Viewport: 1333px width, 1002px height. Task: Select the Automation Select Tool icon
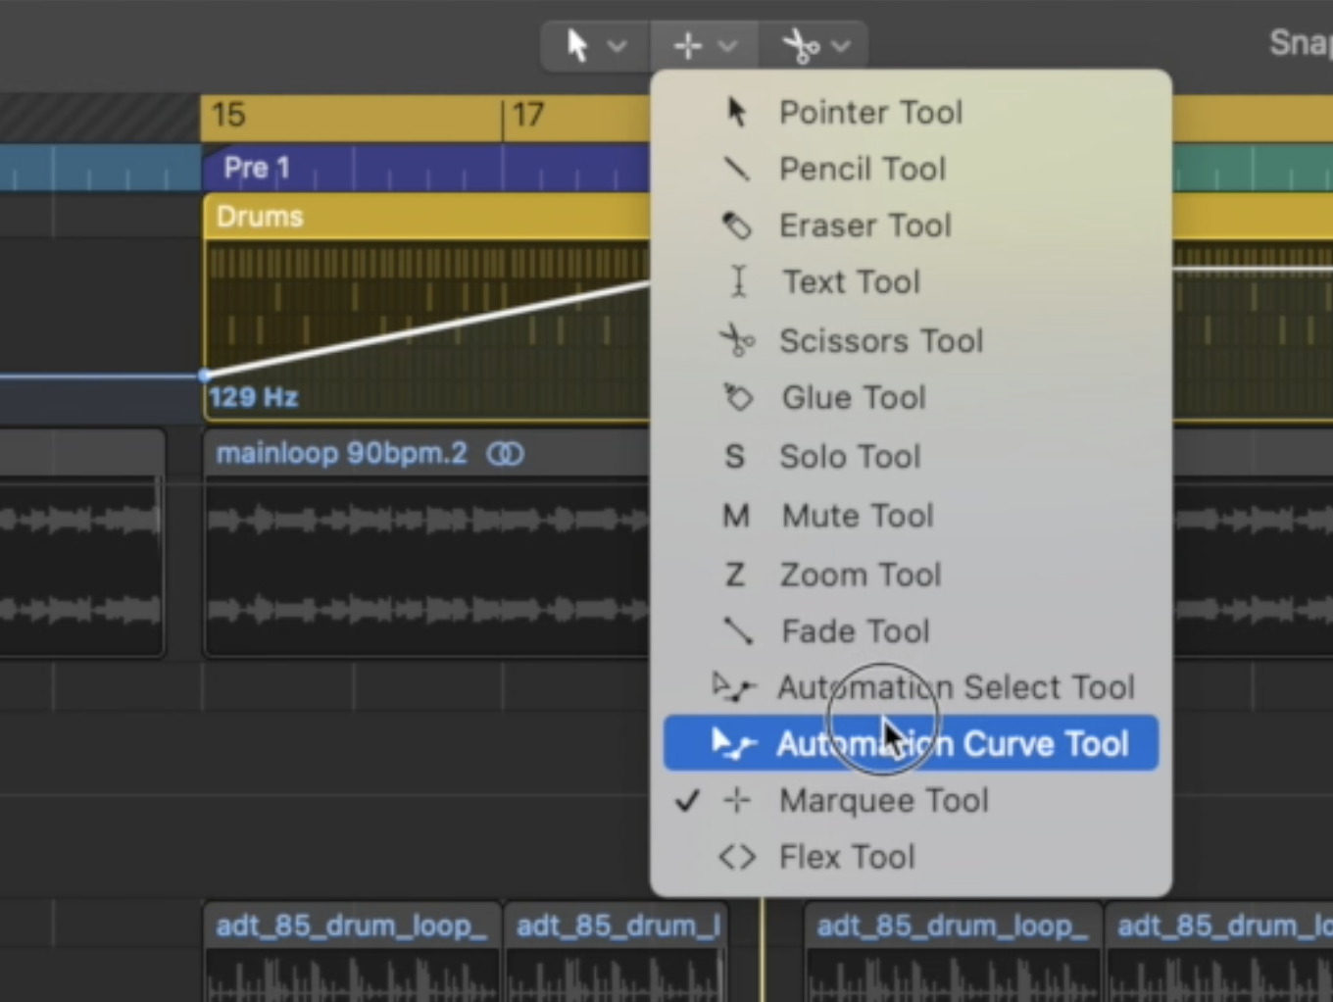[733, 687]
